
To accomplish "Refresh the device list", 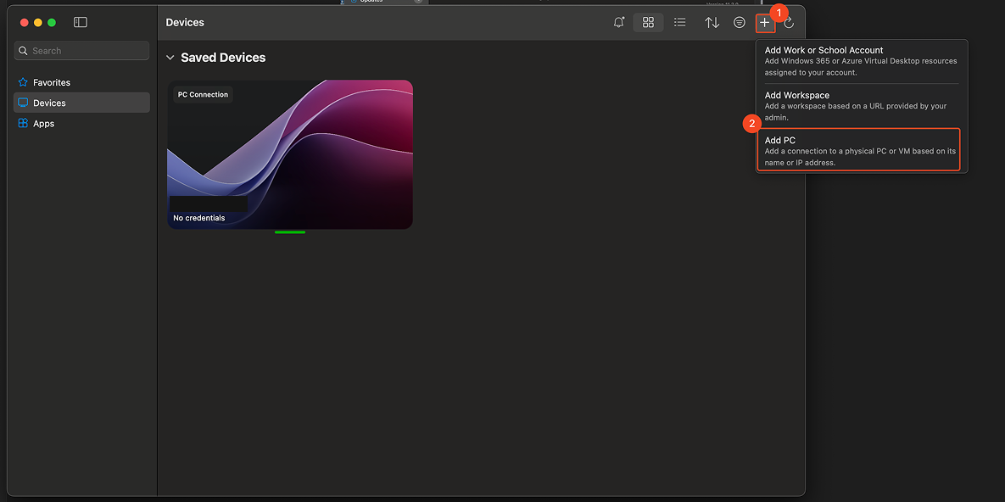I will (x=789, y=22).
